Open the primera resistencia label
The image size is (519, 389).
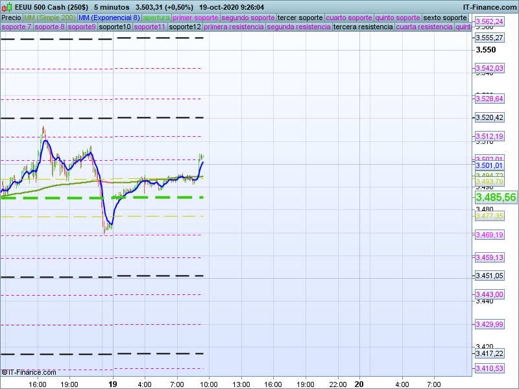point(234,27)
